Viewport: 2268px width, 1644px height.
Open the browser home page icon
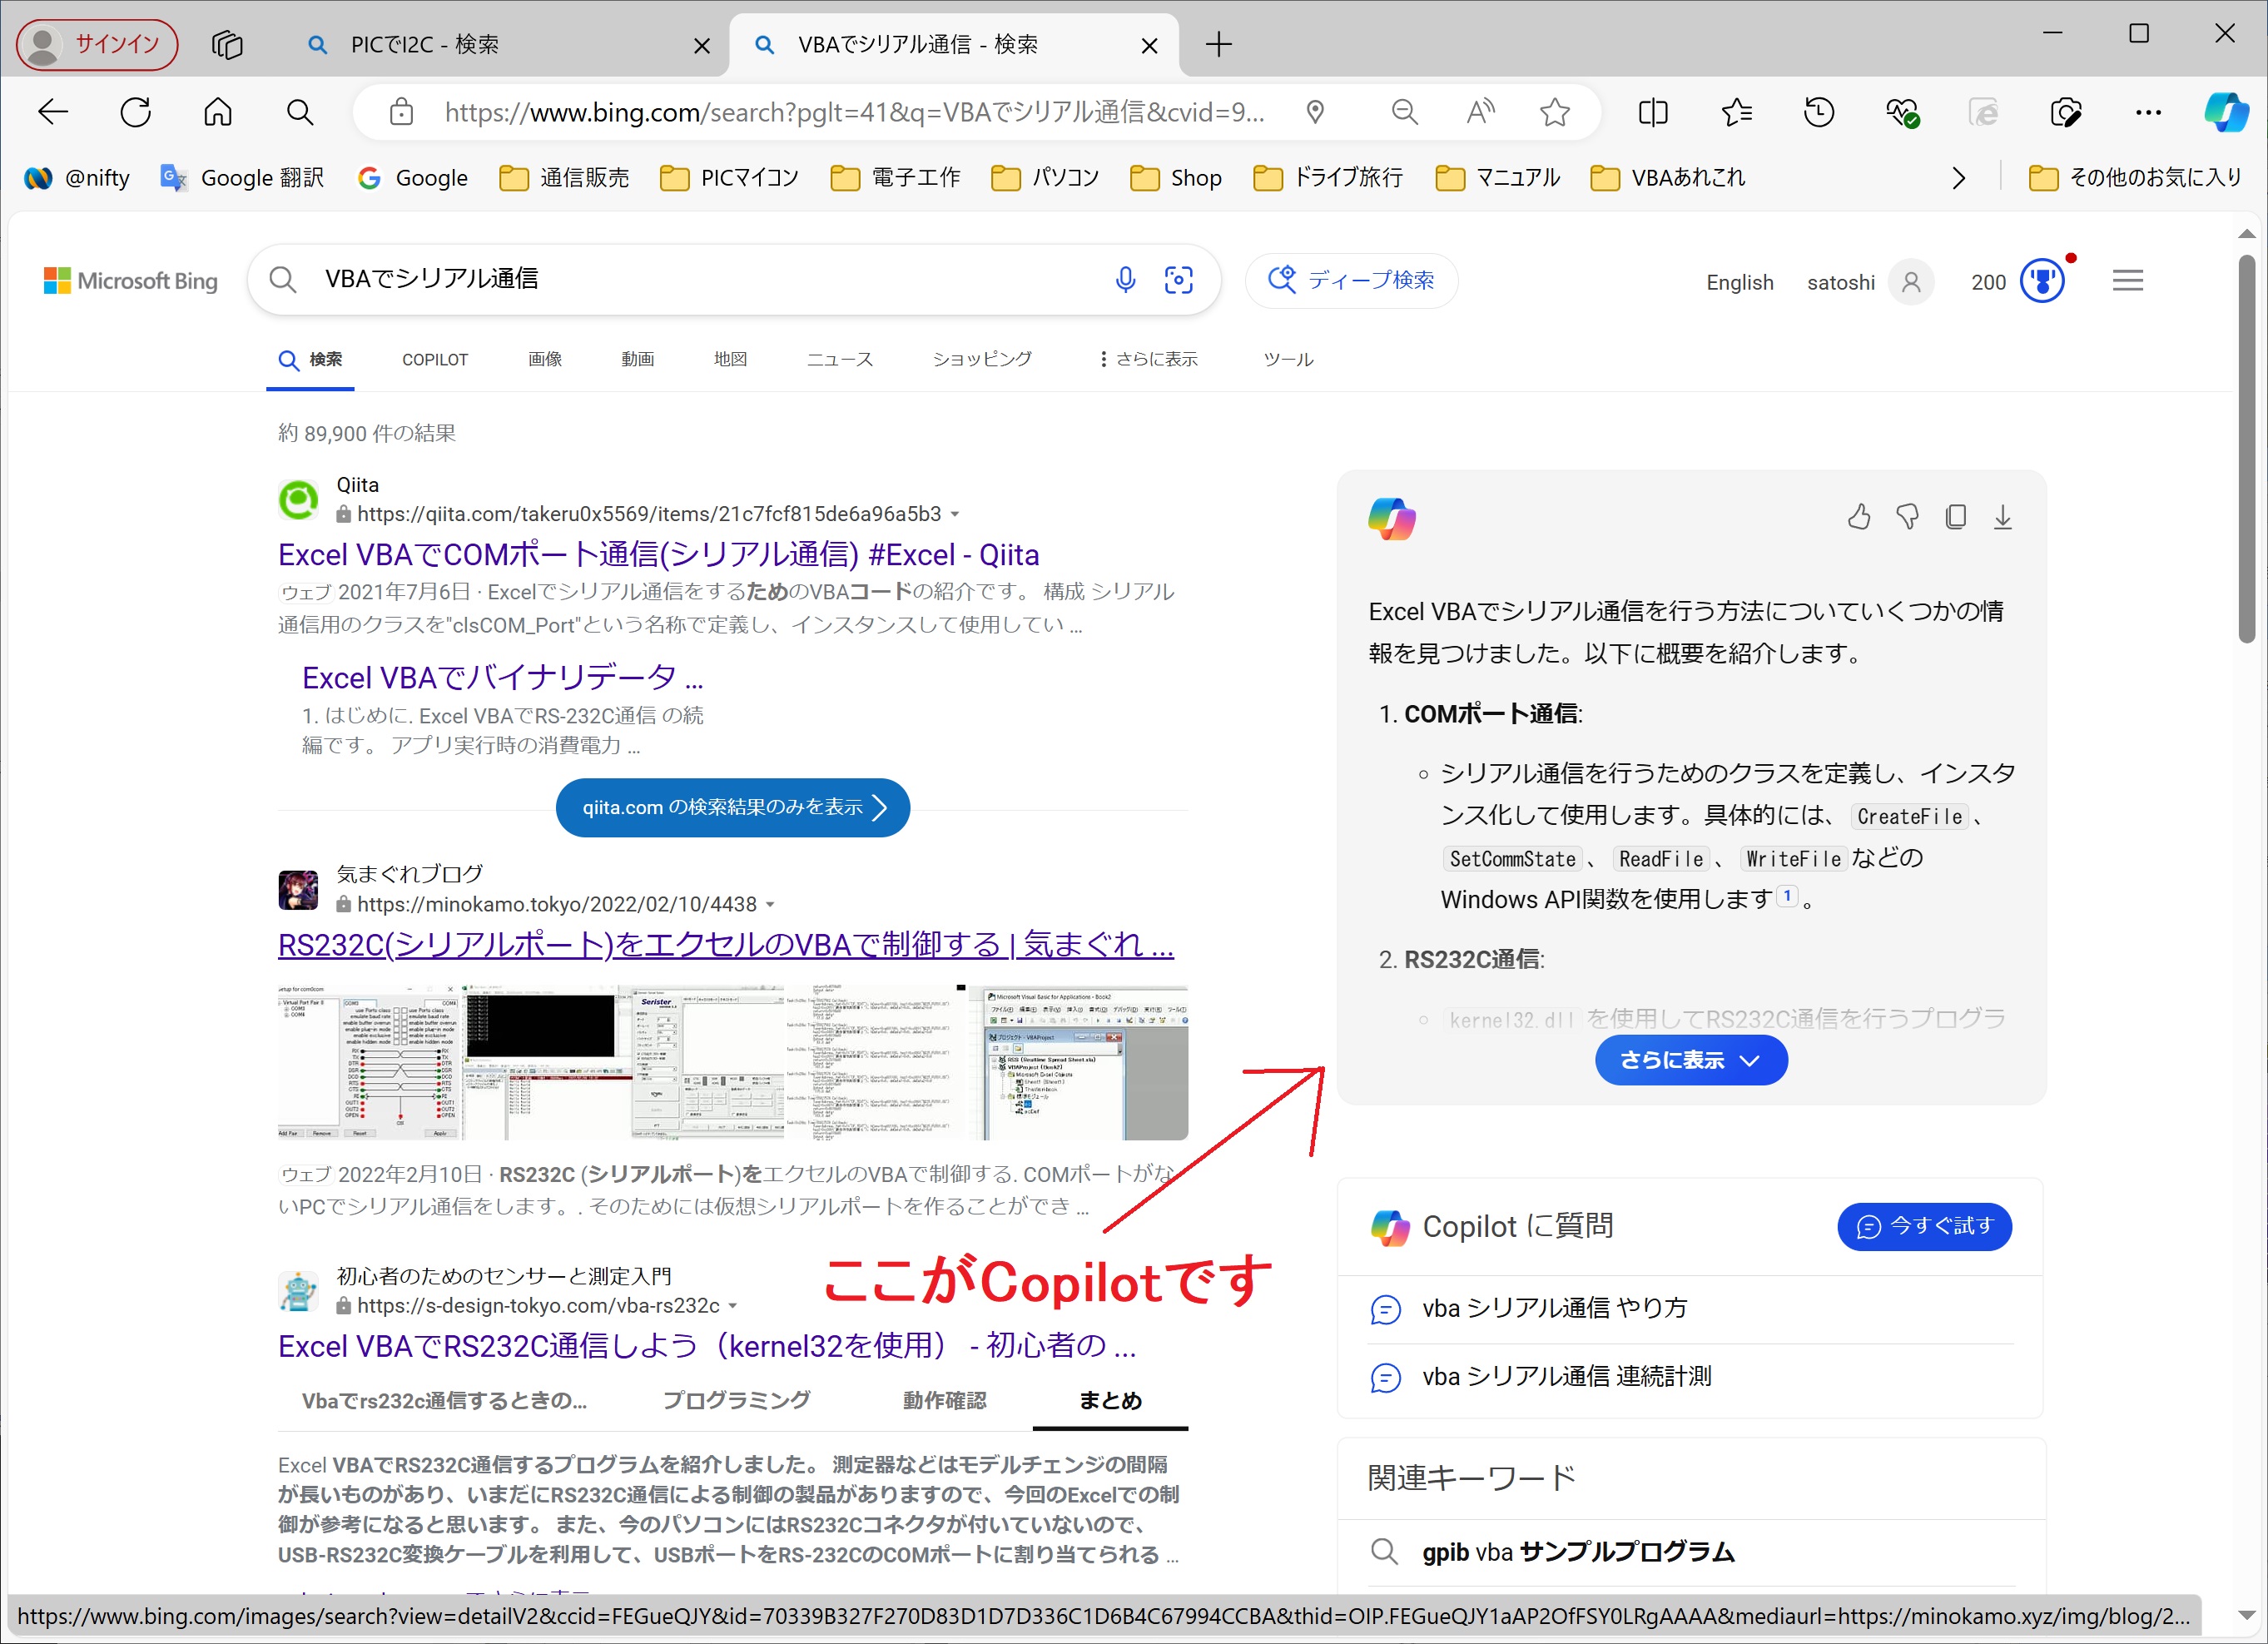coord(218,112)
